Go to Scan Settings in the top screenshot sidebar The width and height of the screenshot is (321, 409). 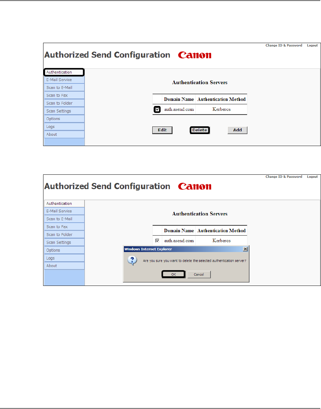click(x=64, y=111)
